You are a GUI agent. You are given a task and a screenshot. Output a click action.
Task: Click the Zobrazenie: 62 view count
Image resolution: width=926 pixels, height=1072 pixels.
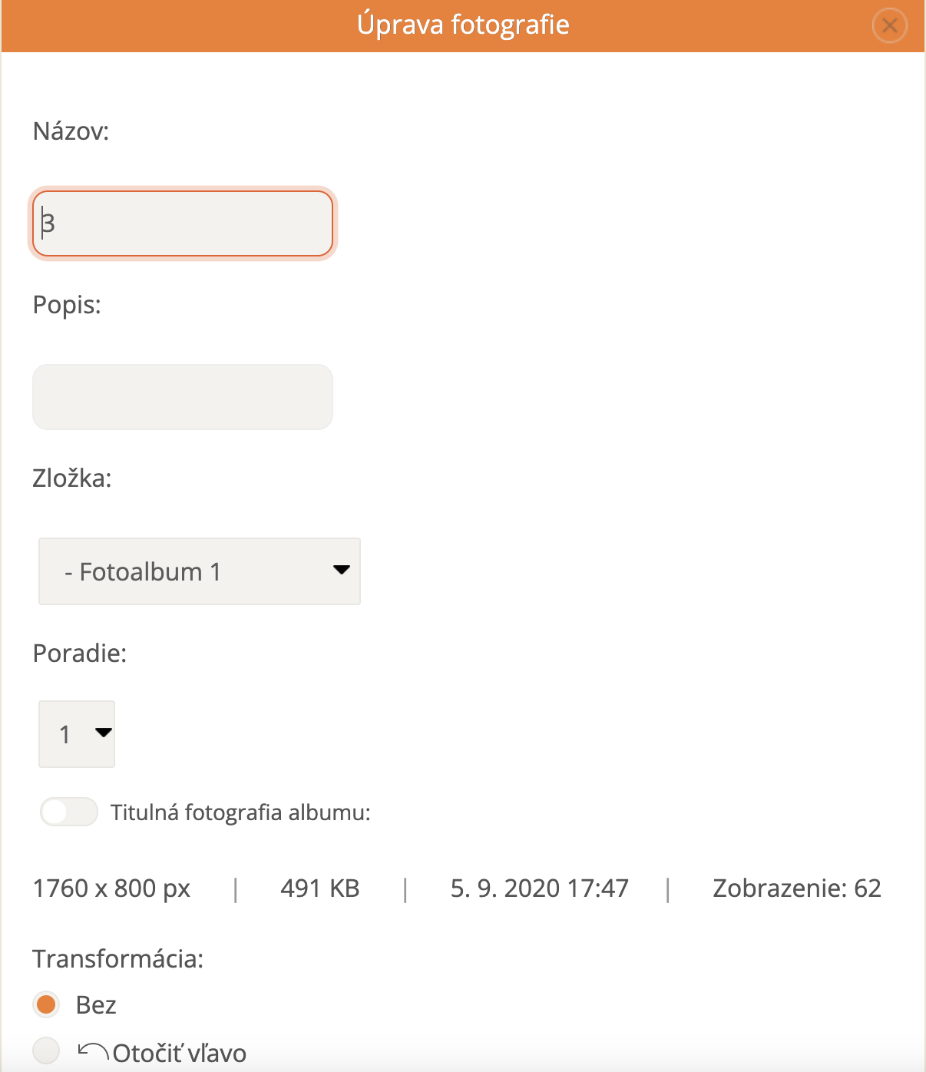click(796, 888)
